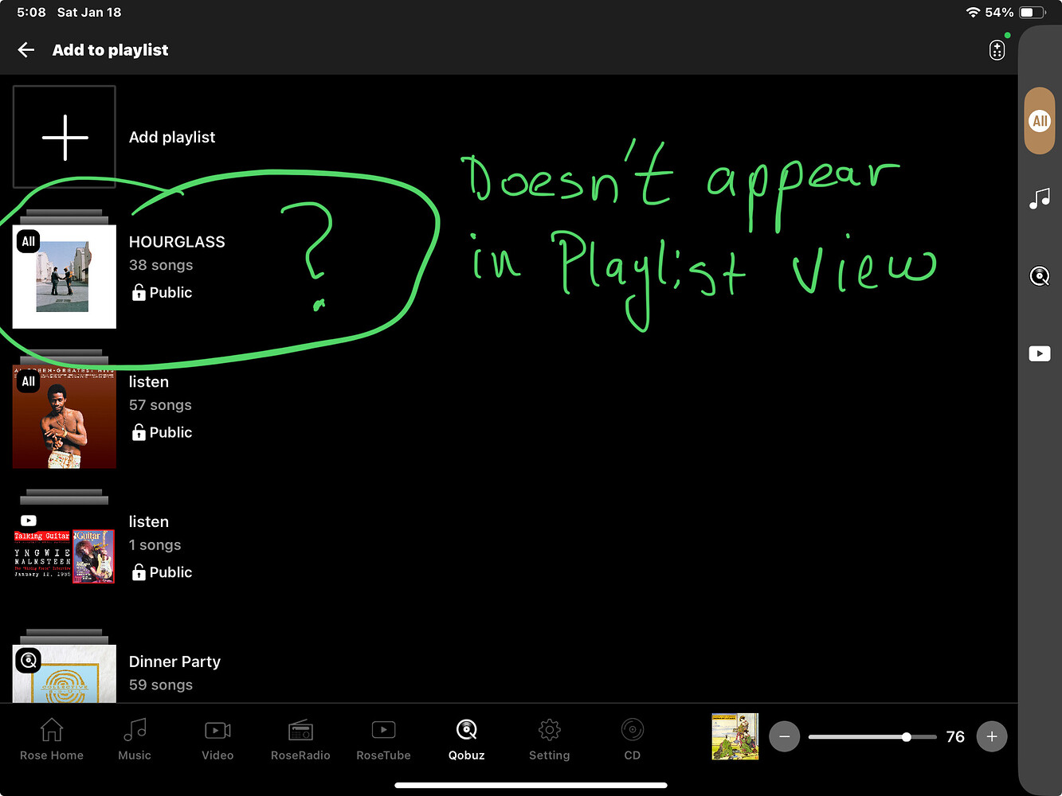The height and width of the screenshot is (796, 1062).
Task: Filter by YouTube icon in right sidebar
Action: (1040, 353)
